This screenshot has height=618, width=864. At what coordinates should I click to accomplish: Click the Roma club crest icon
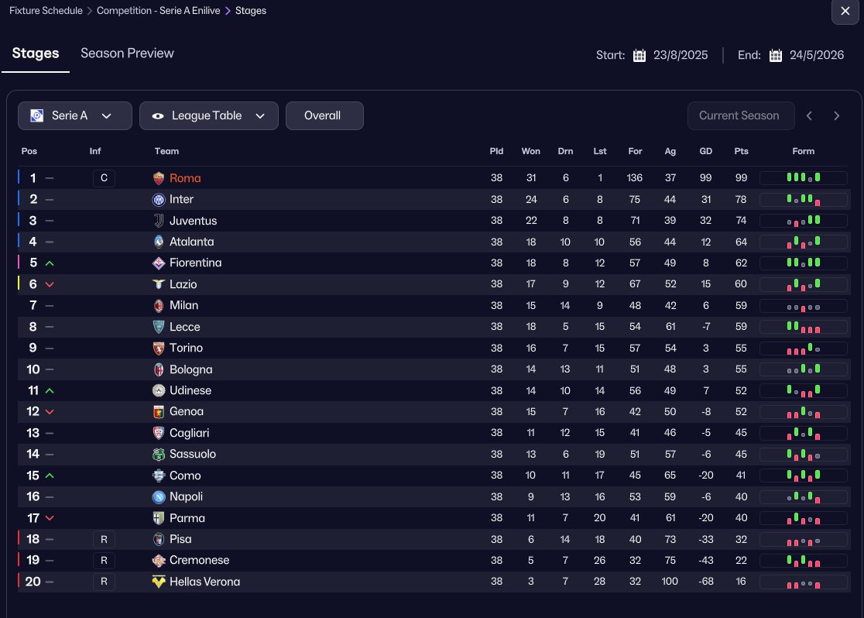click(159, 178)
